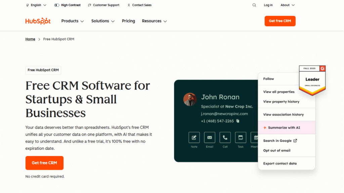Select the Email icon on the contact card
The image size is (344, 193).
click(x=209, y=137)
